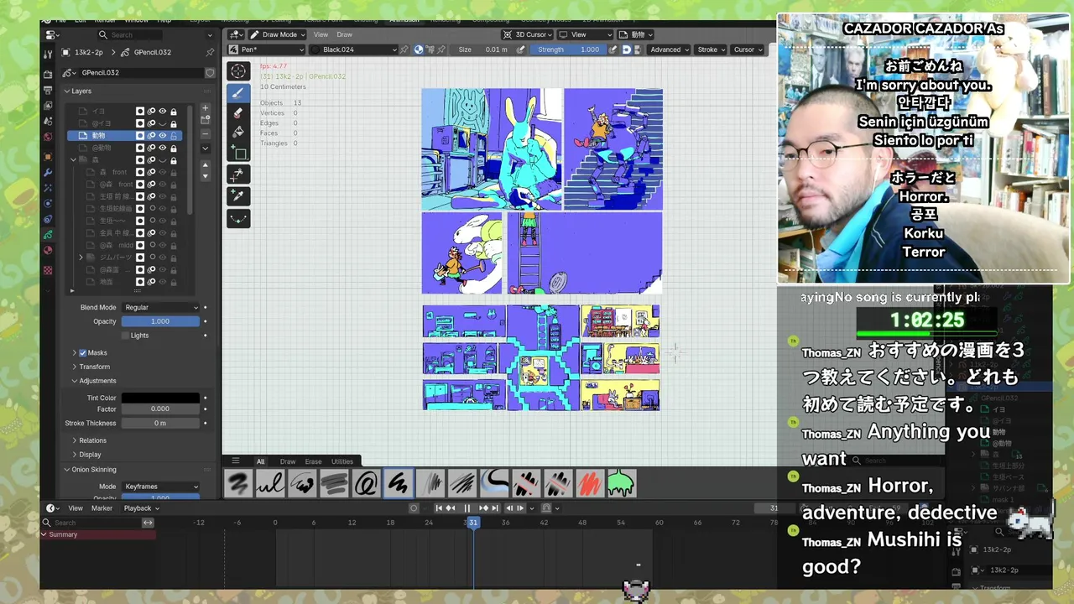Screen dimensions: 1074x604
Task: Open the Pen brush selector dropdown
Action: 267,49
